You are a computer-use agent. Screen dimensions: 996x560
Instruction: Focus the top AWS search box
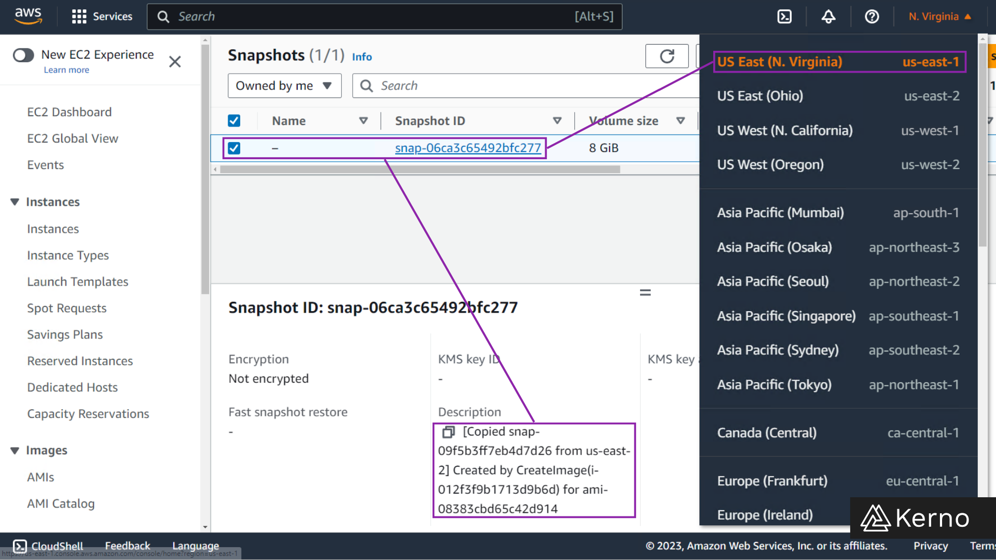pos(384,17)
